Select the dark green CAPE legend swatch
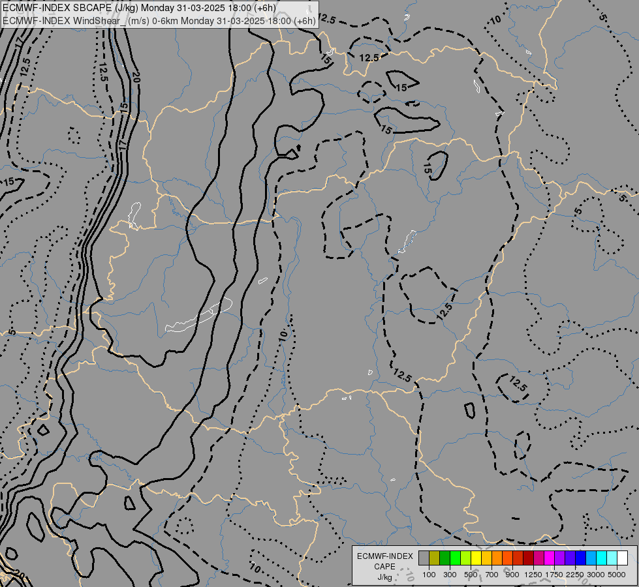The height and width of the screenshot is (587, 639). coord(444,558)
